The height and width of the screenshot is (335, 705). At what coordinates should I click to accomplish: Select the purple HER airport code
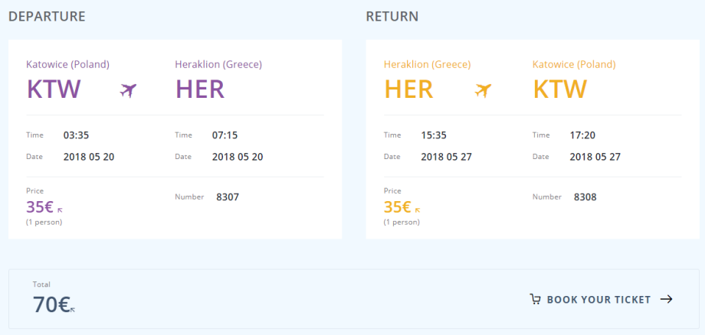click(200, 89)
